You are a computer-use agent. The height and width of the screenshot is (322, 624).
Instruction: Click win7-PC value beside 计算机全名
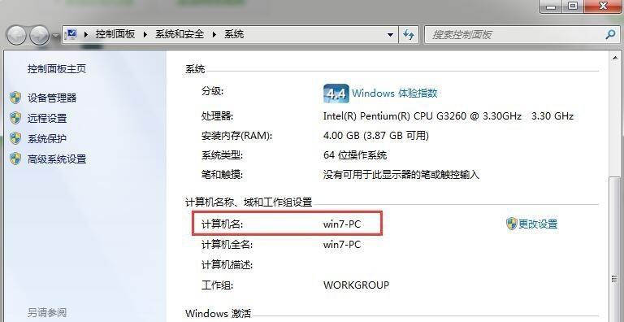click(342, 244)
